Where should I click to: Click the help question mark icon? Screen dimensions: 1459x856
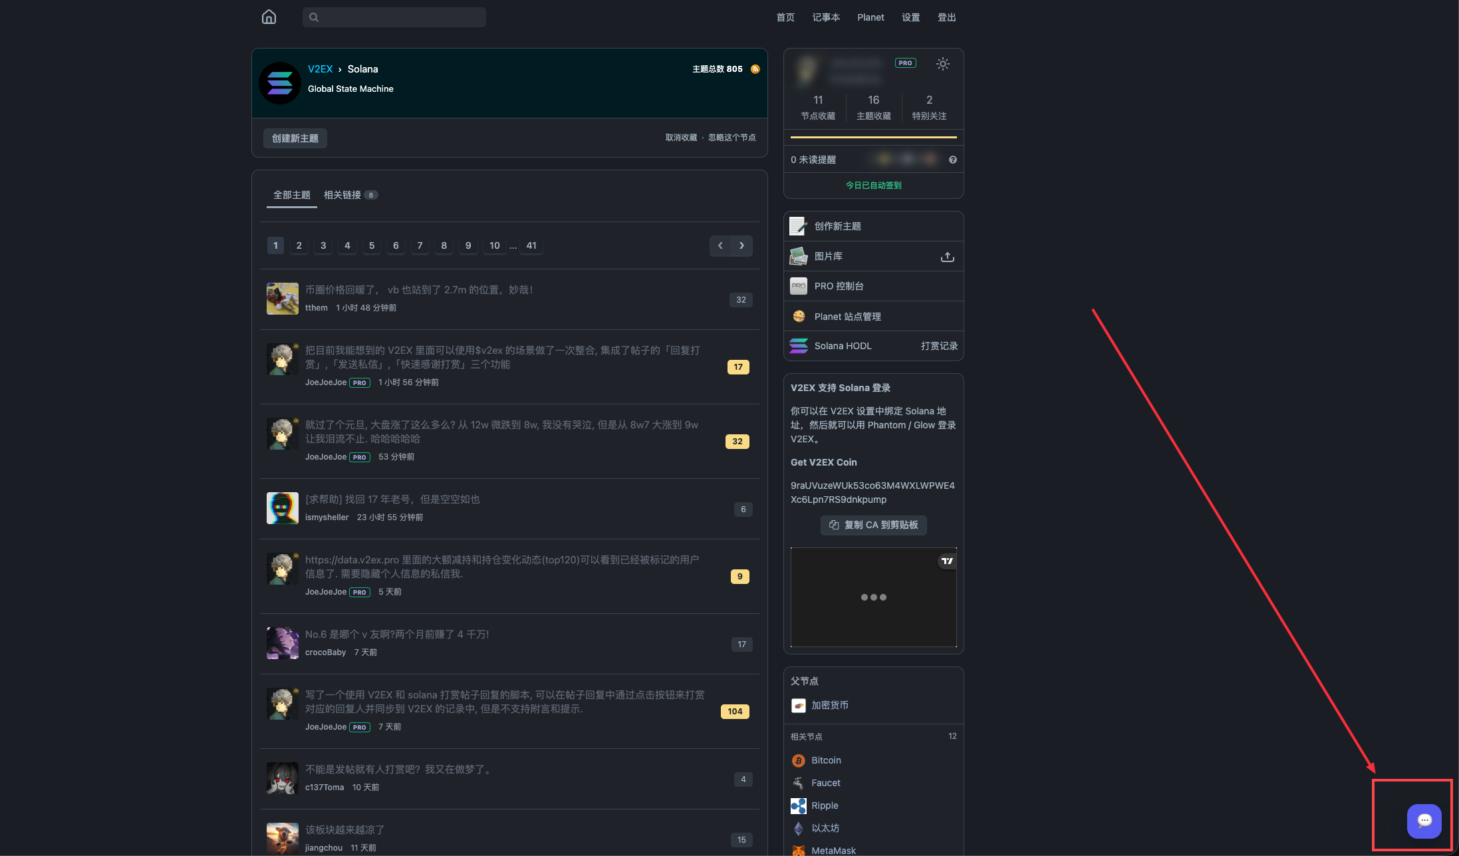click(x=952, y=160)
